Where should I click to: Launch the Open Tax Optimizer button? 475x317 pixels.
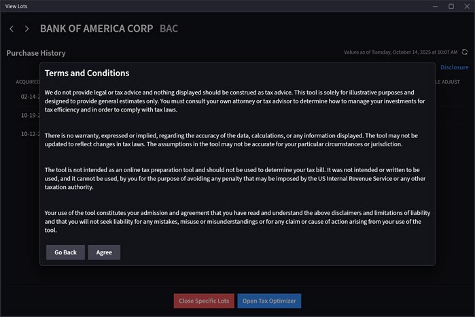pos(269,301)
